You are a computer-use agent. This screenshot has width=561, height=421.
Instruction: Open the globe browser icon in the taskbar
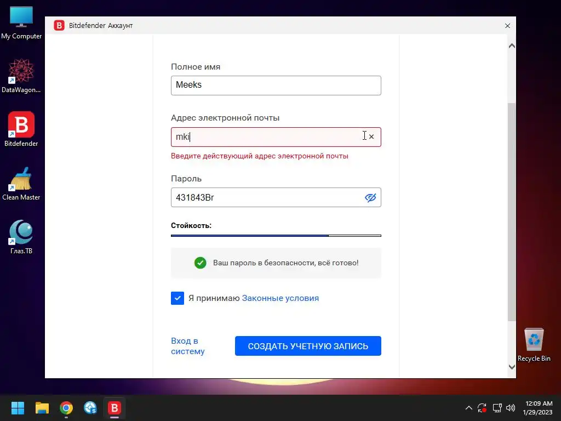point(90,408)
